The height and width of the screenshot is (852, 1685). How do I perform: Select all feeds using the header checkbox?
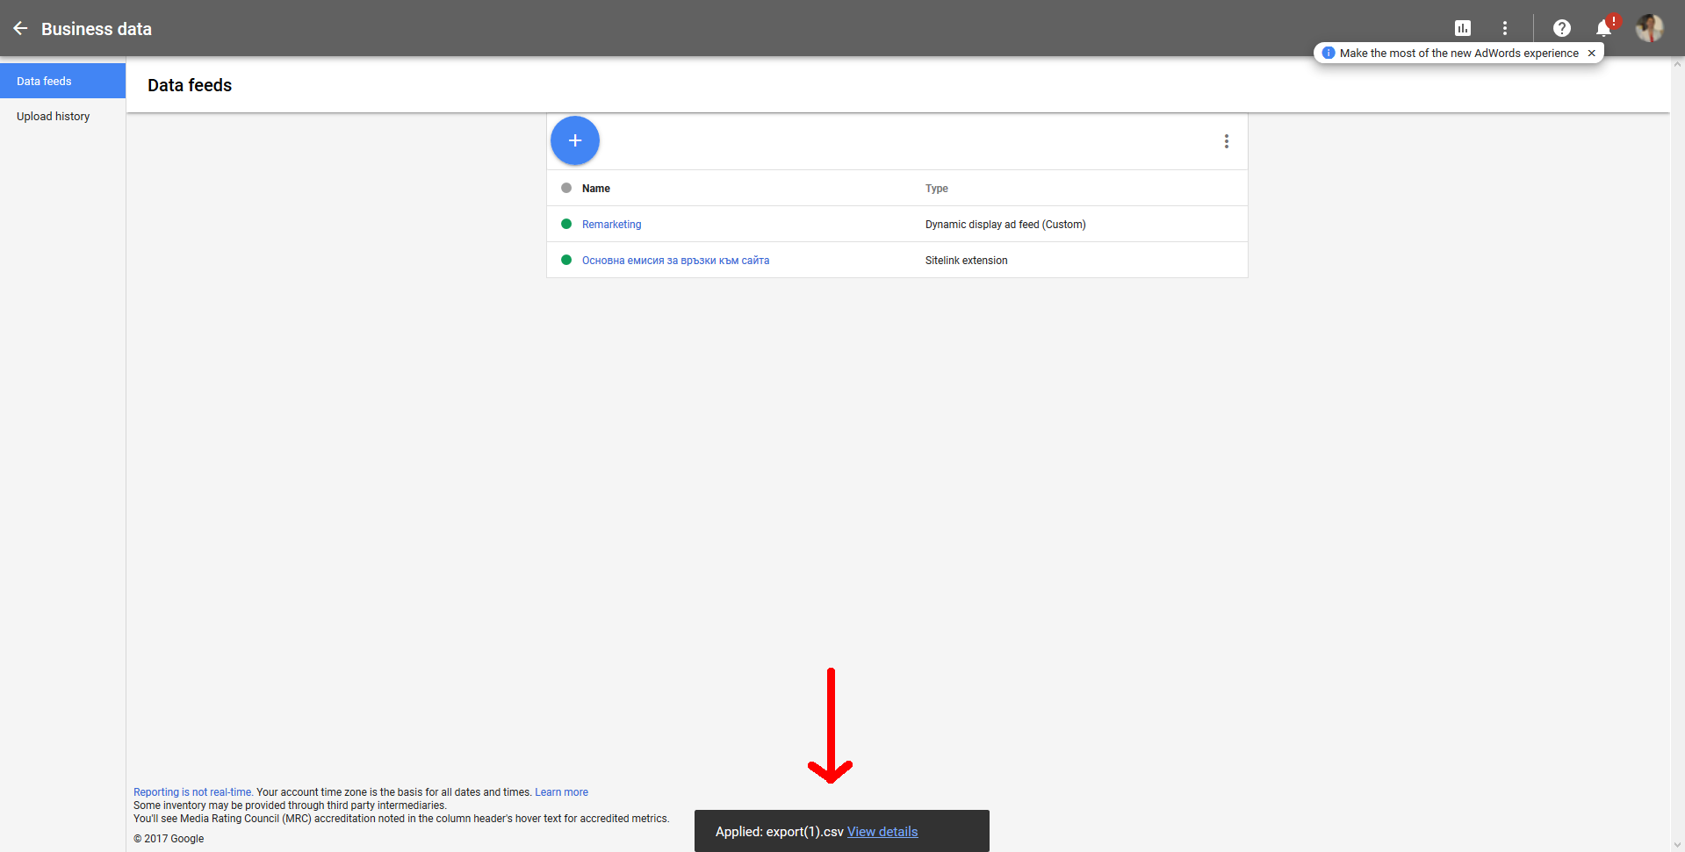click(566, 188)
